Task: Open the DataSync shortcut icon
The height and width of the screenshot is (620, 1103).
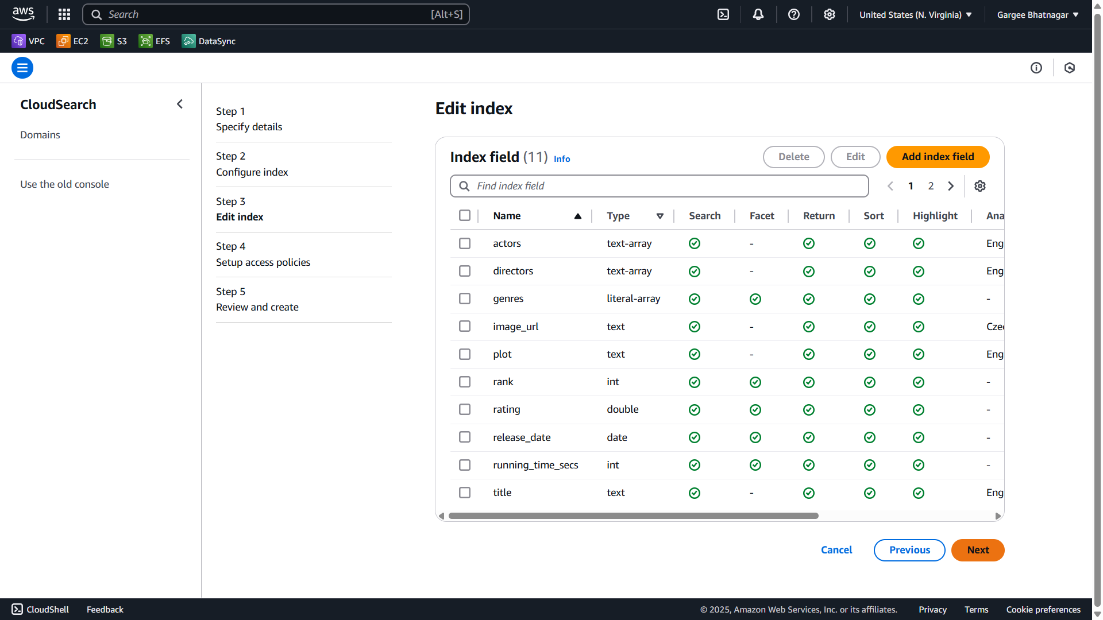Action: (x=188, y=41)
